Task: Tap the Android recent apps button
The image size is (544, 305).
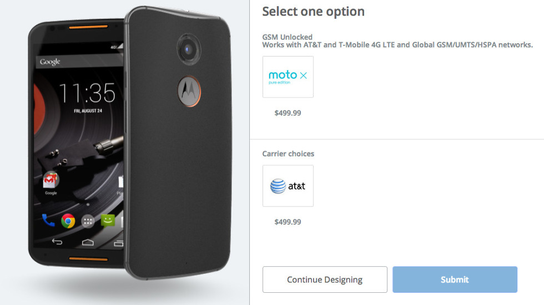Action: [x=118, y=242]
